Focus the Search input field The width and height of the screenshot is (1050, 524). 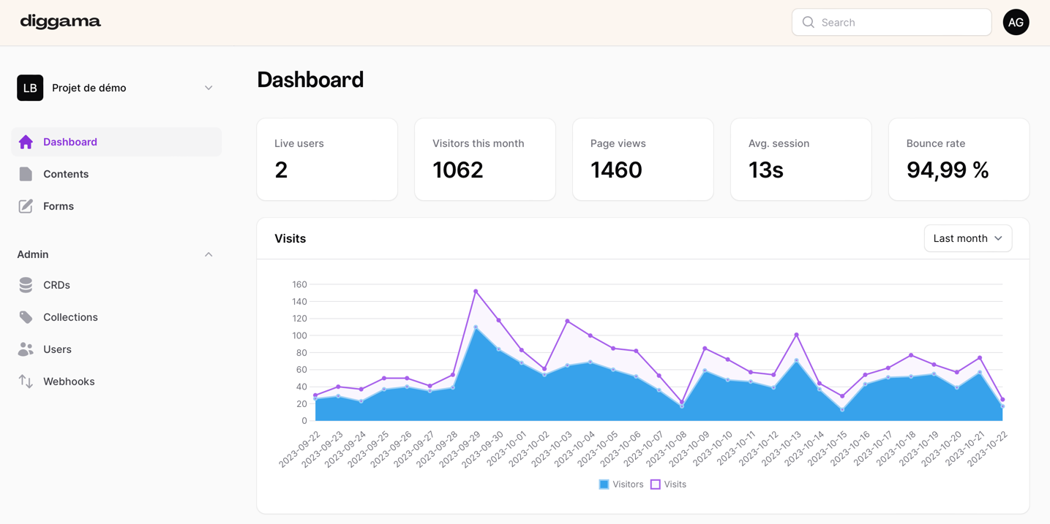tap(901, 23)
